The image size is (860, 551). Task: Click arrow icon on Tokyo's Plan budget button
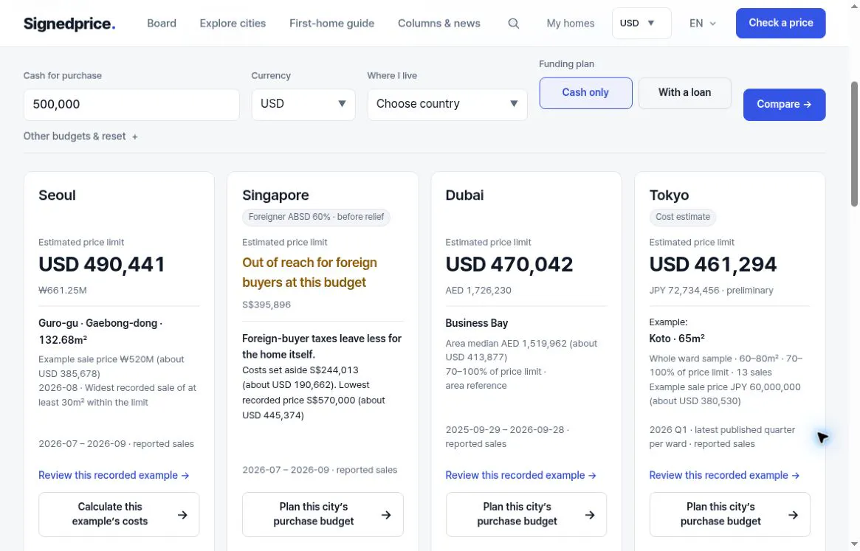coord(793,515)
